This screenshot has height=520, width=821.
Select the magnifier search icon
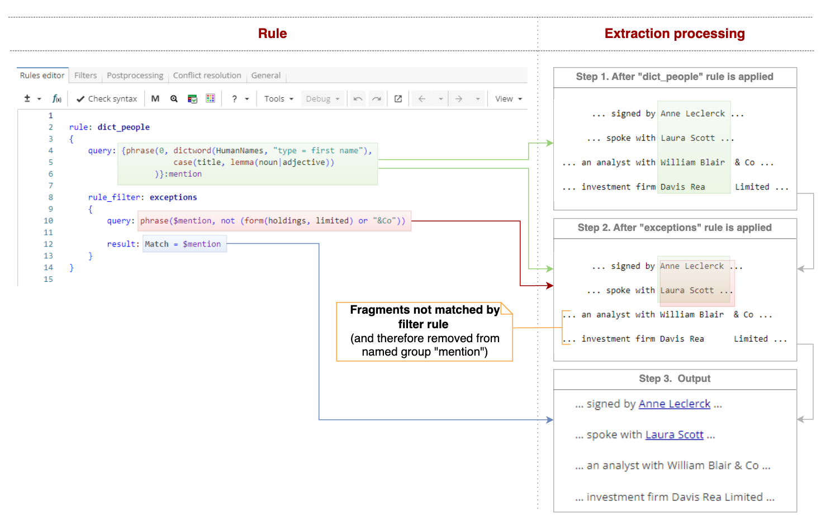coord(174,98)
